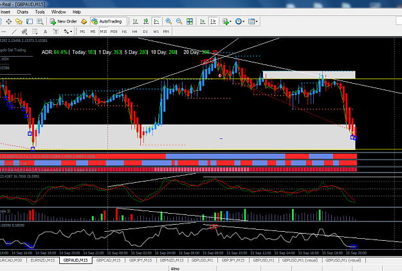Image resolution: width=402 pixels, height=271 pixels.
Task: Set timeframe to MN
Action: click(x=166, y=32)
